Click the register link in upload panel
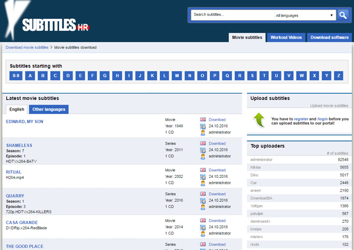This screenshot has width=354, height=250. tap(301, 119)
